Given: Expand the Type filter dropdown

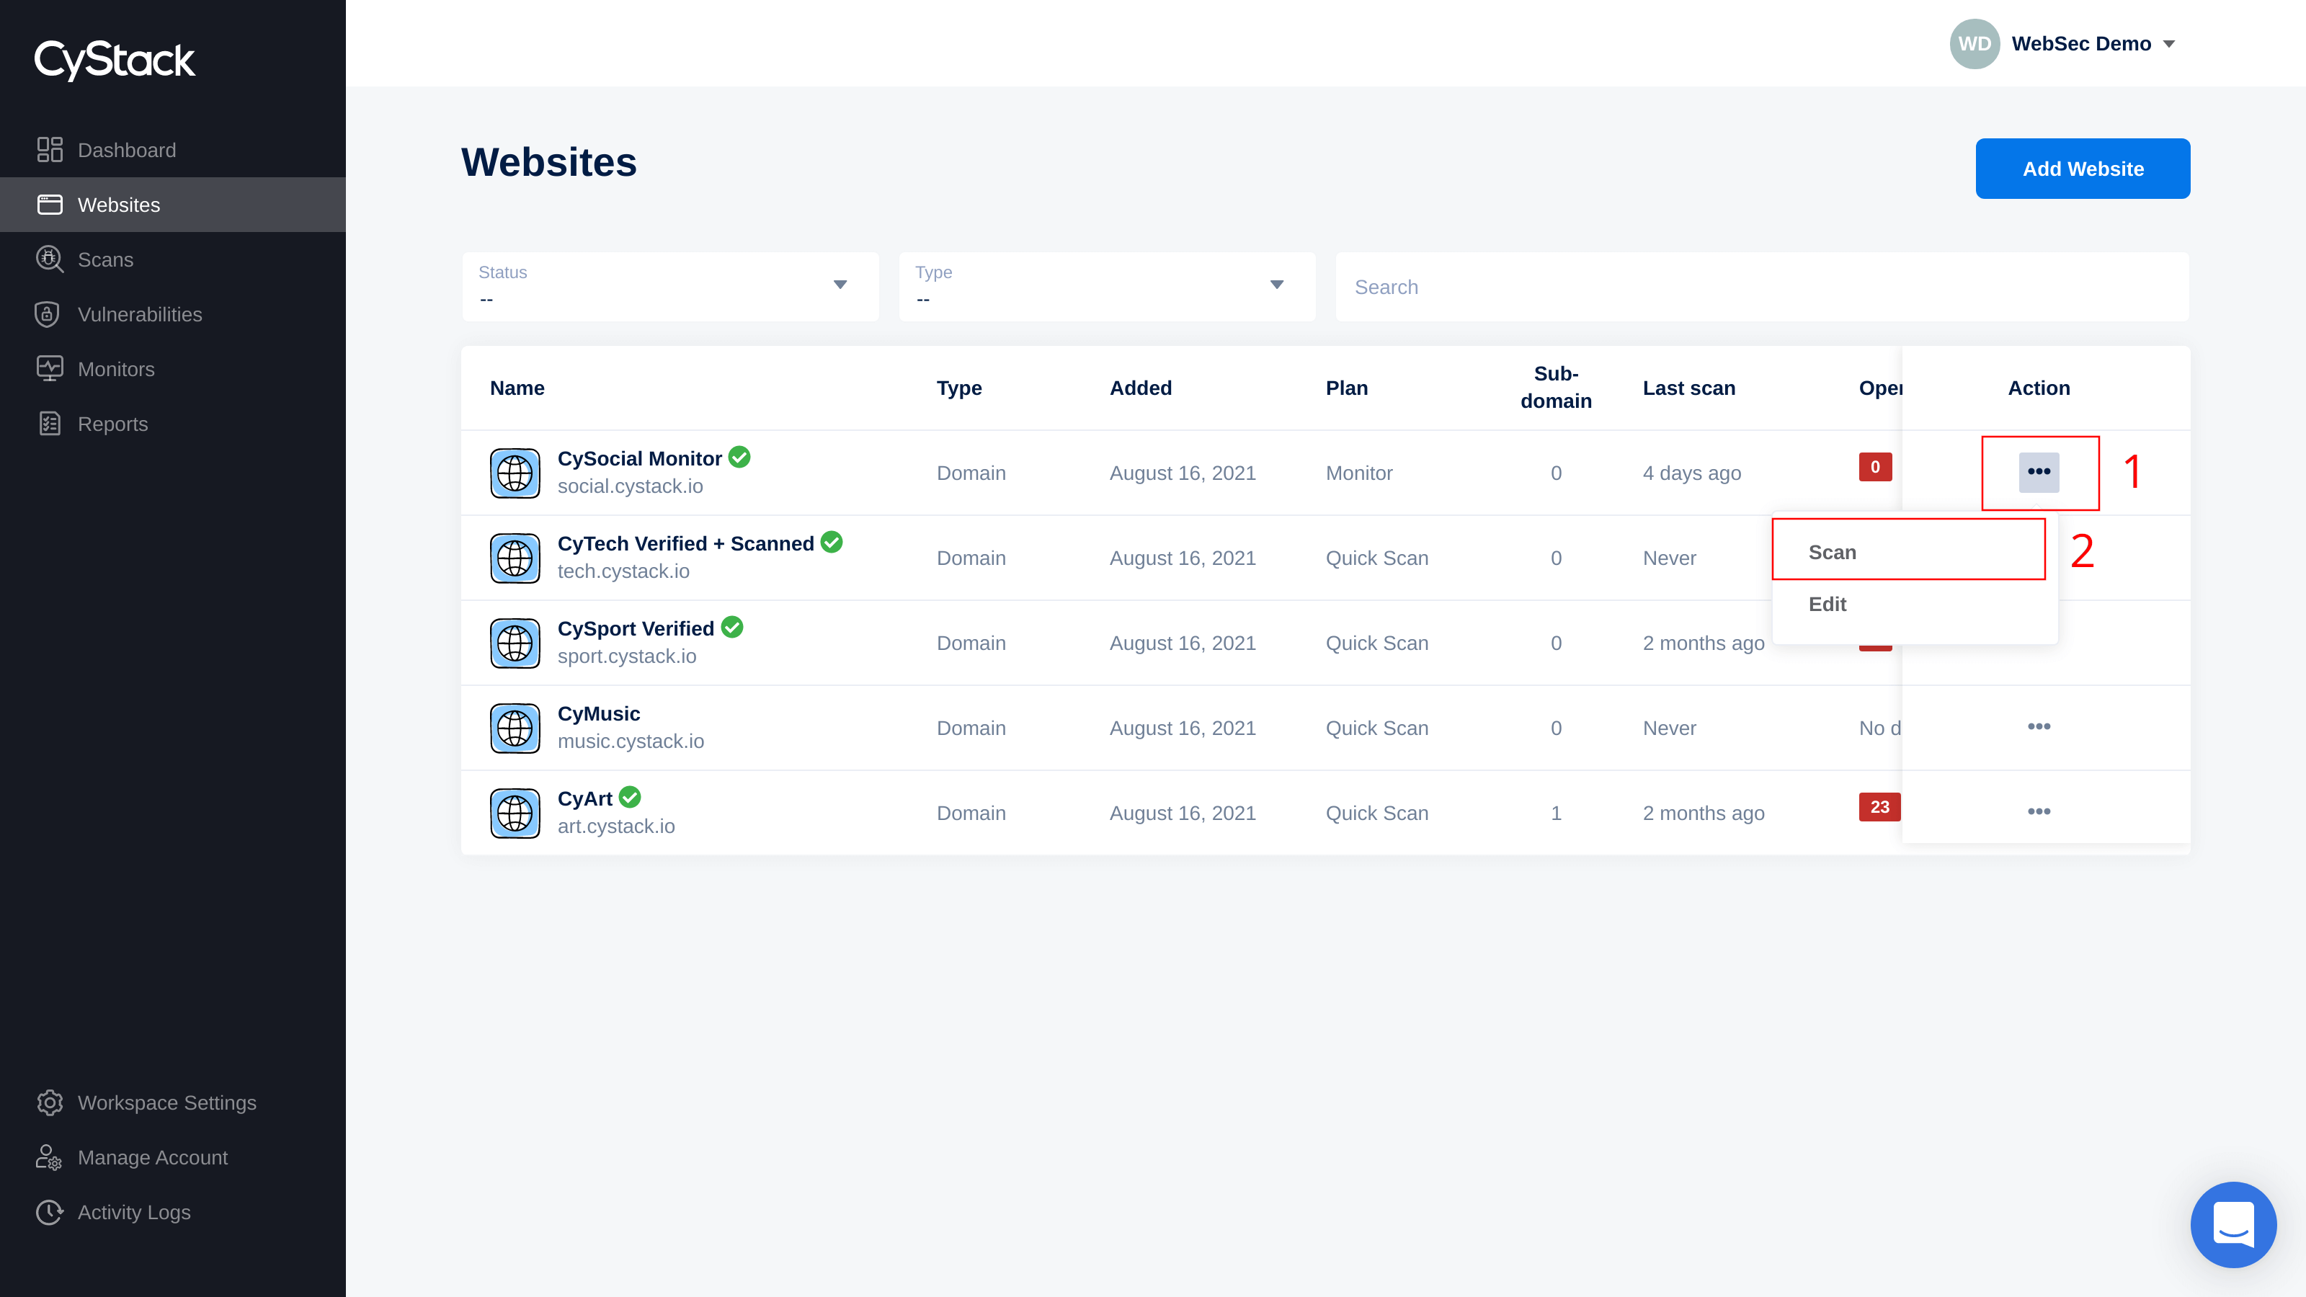Looking at the screenshot, I should click(1108, 287).
